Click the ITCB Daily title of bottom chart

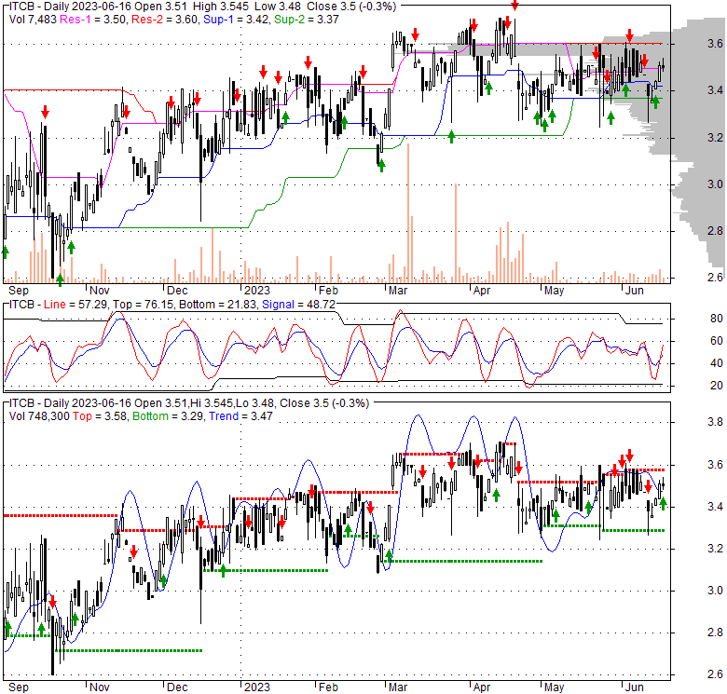pos(188,403)
